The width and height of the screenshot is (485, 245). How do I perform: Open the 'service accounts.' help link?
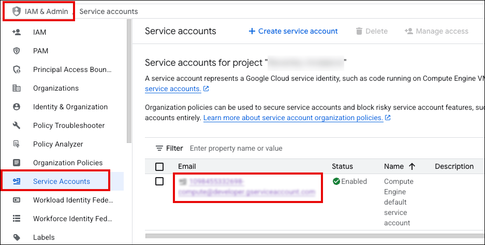(173, 89)
